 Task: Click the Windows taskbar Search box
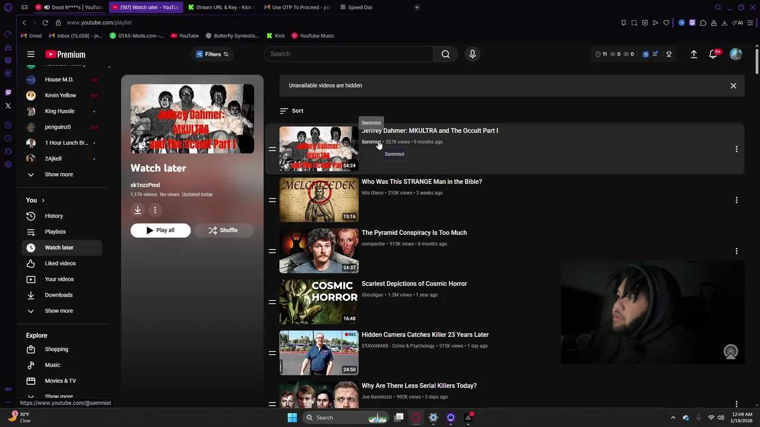346,418
